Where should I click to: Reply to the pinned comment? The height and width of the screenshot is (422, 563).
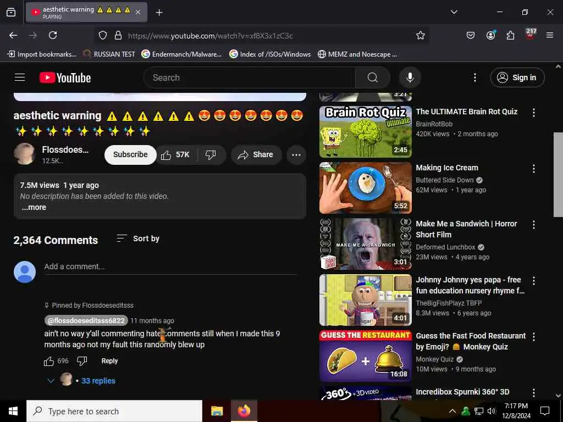pos(109,361)
